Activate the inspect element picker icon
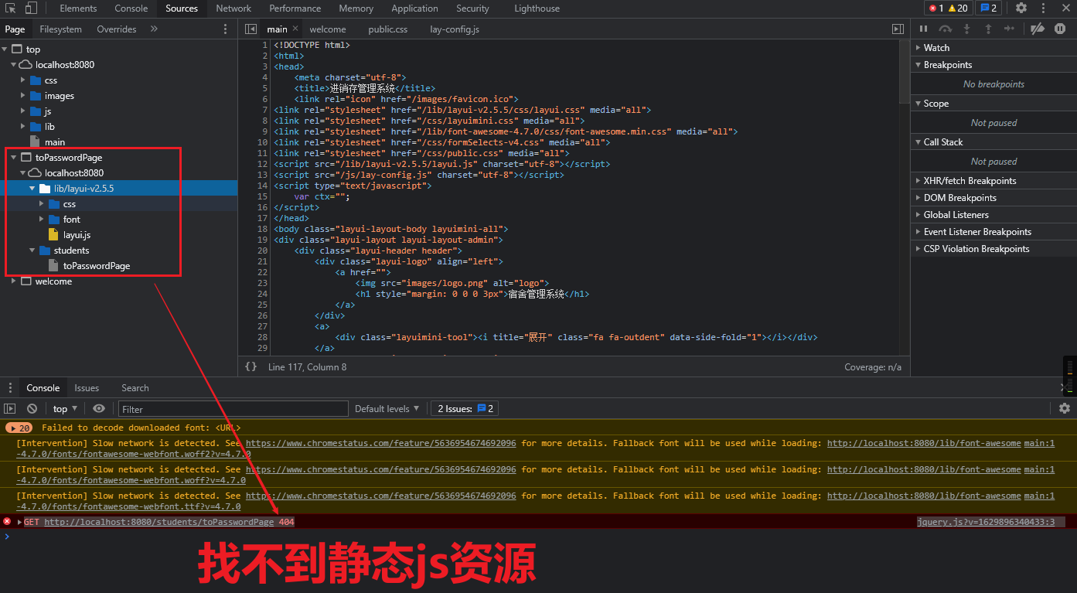 pos(11,9)
